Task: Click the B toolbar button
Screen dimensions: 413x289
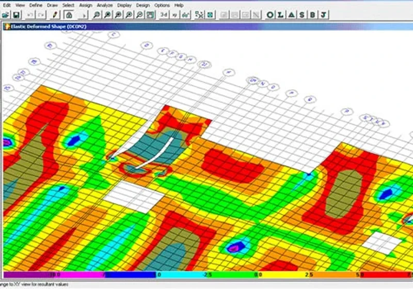Action: coord(313,15)
